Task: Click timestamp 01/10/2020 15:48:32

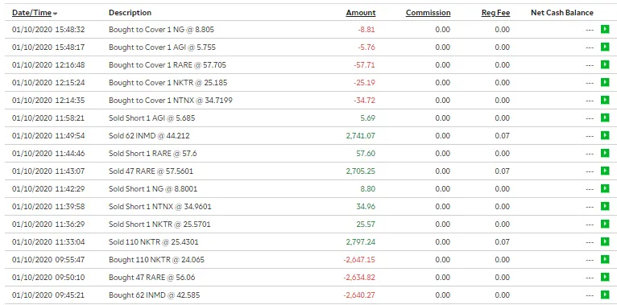Action: pos(48,30)
